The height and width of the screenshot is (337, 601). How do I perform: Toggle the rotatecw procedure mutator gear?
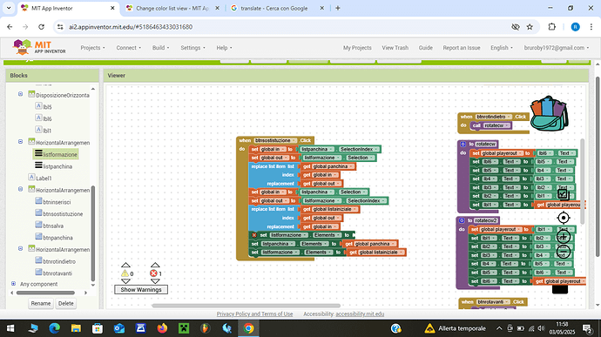pyautogui.click(x=463, y=145)
